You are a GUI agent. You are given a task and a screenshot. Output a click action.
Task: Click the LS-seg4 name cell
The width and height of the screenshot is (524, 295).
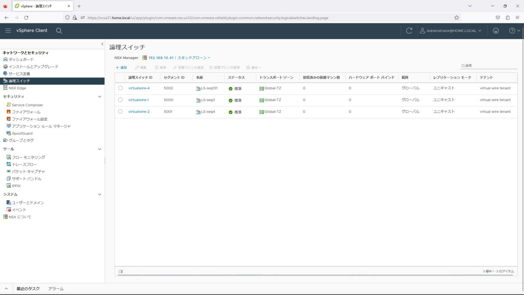(x=206, y=112)
